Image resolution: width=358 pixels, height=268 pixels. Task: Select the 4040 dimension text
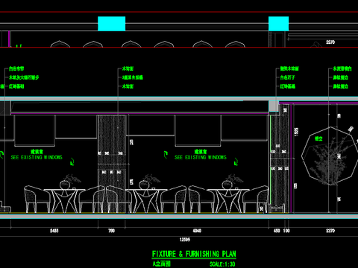[197, 231]
